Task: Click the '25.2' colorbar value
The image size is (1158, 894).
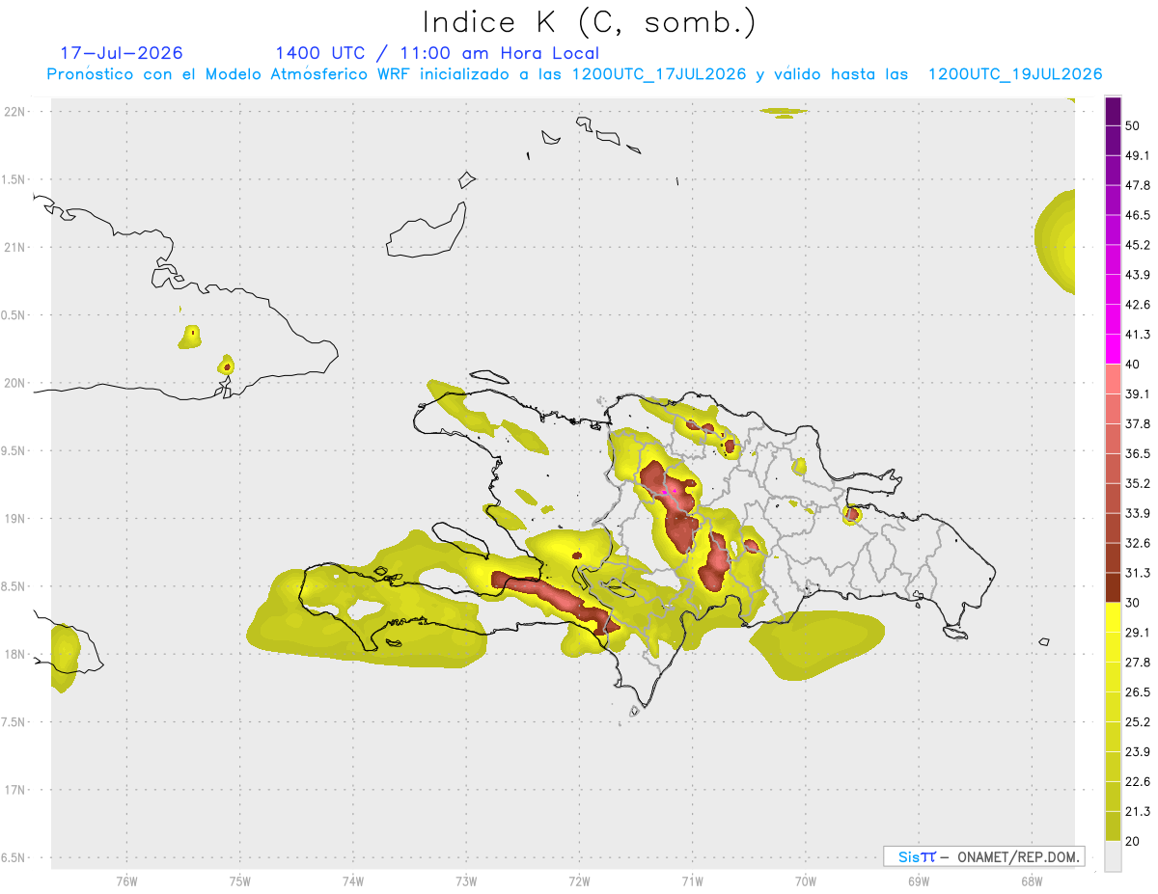Action: click(x=1138, y=721)
